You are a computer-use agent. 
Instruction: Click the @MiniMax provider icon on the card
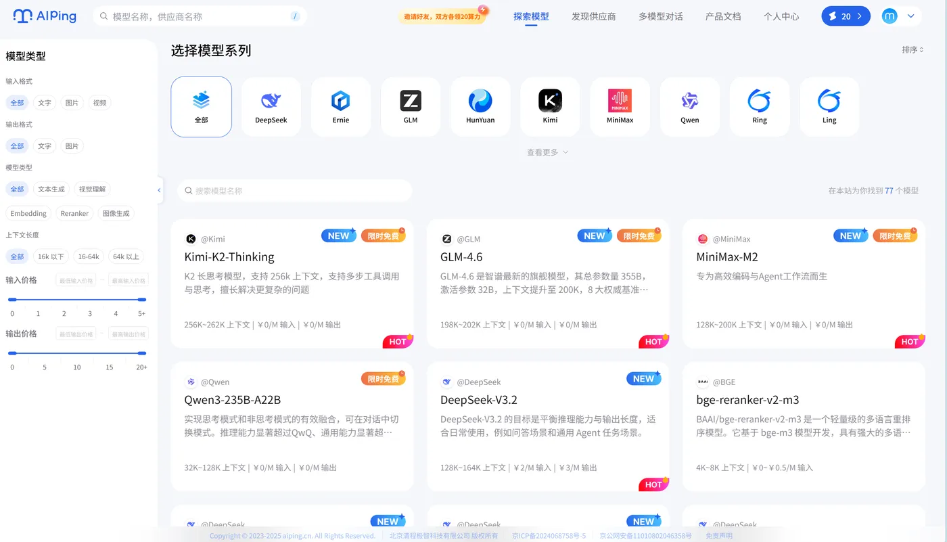(703, 239)
